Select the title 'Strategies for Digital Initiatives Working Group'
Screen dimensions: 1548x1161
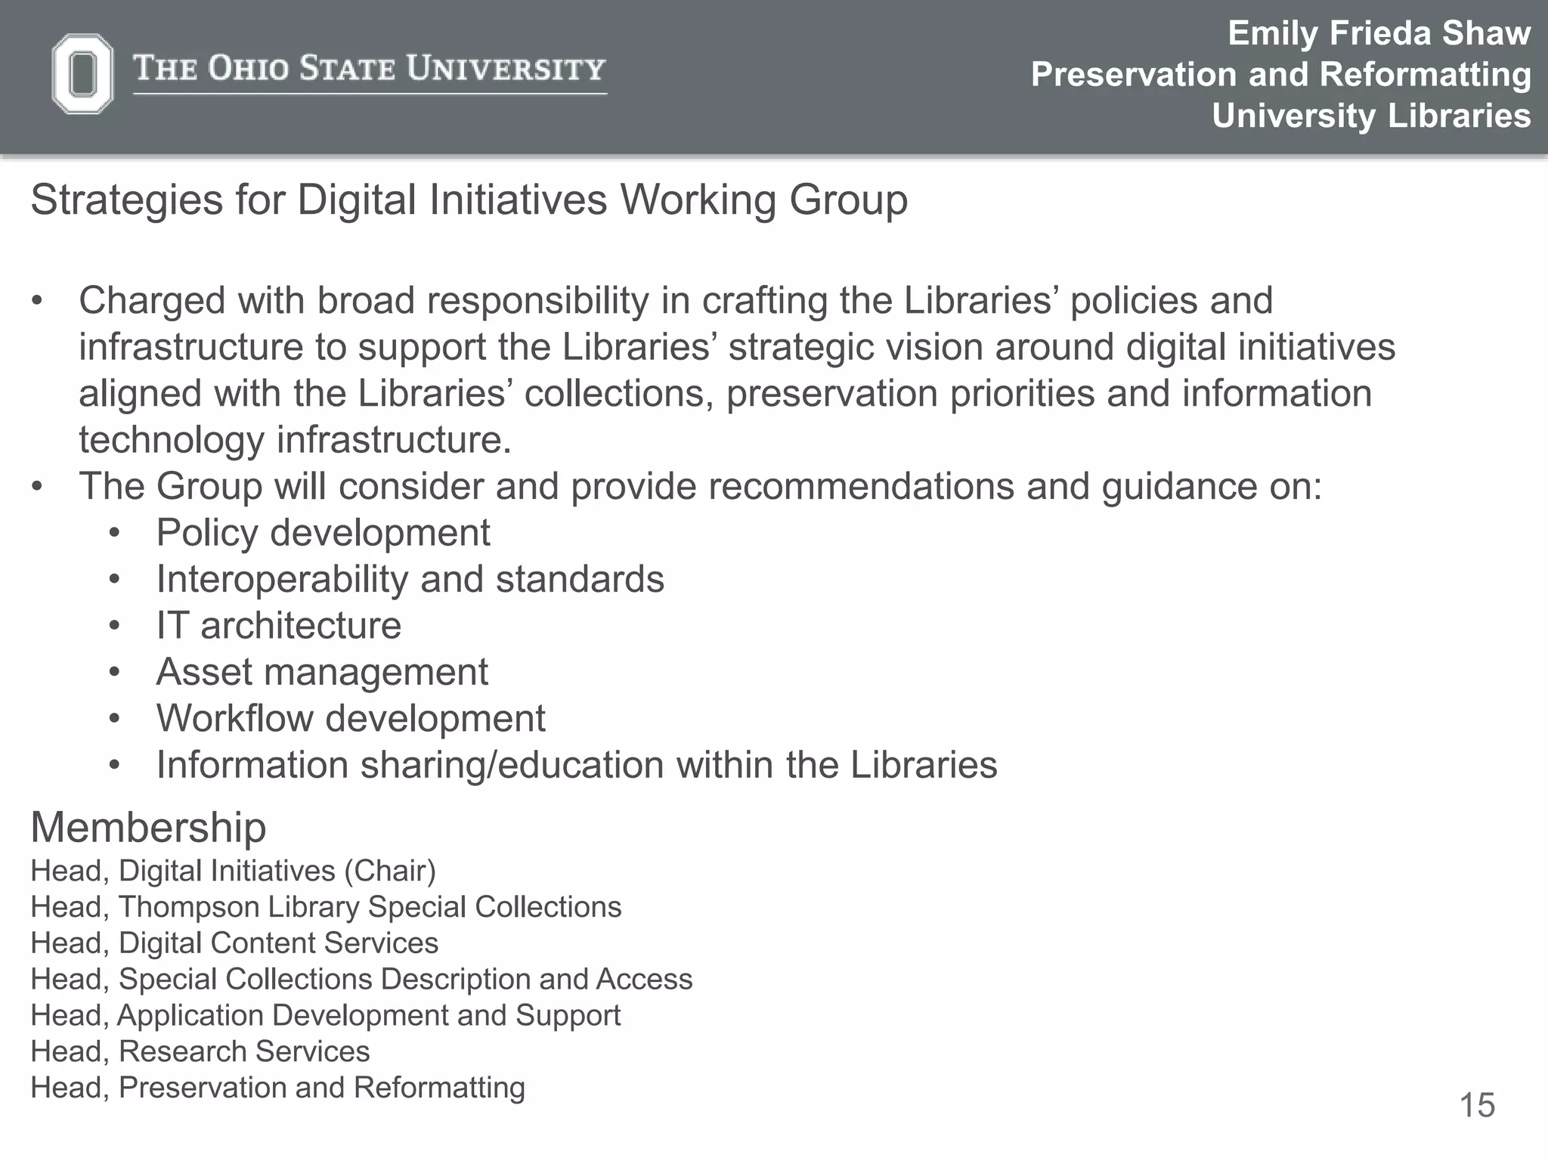469,201
